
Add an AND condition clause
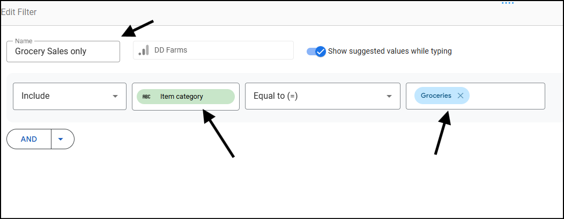pos(29,139)
